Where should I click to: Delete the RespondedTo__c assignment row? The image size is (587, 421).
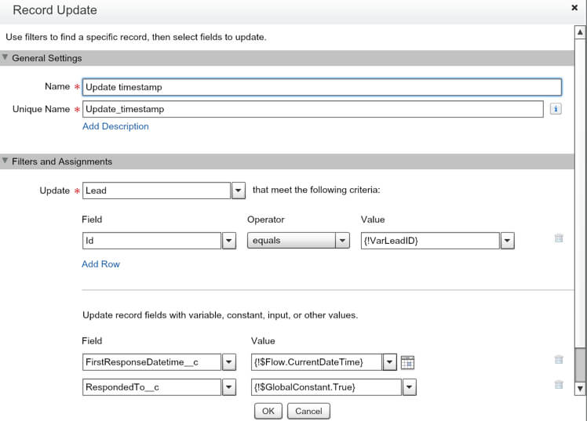559,385
